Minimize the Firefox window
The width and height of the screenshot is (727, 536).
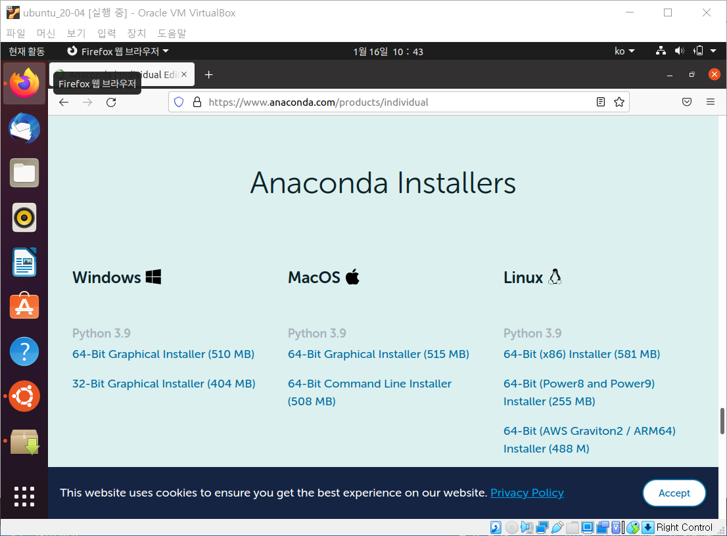[670, 75]
